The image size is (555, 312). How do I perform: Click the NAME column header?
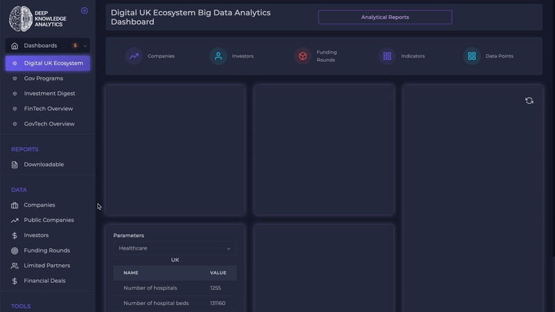click(x=131, y=272)
